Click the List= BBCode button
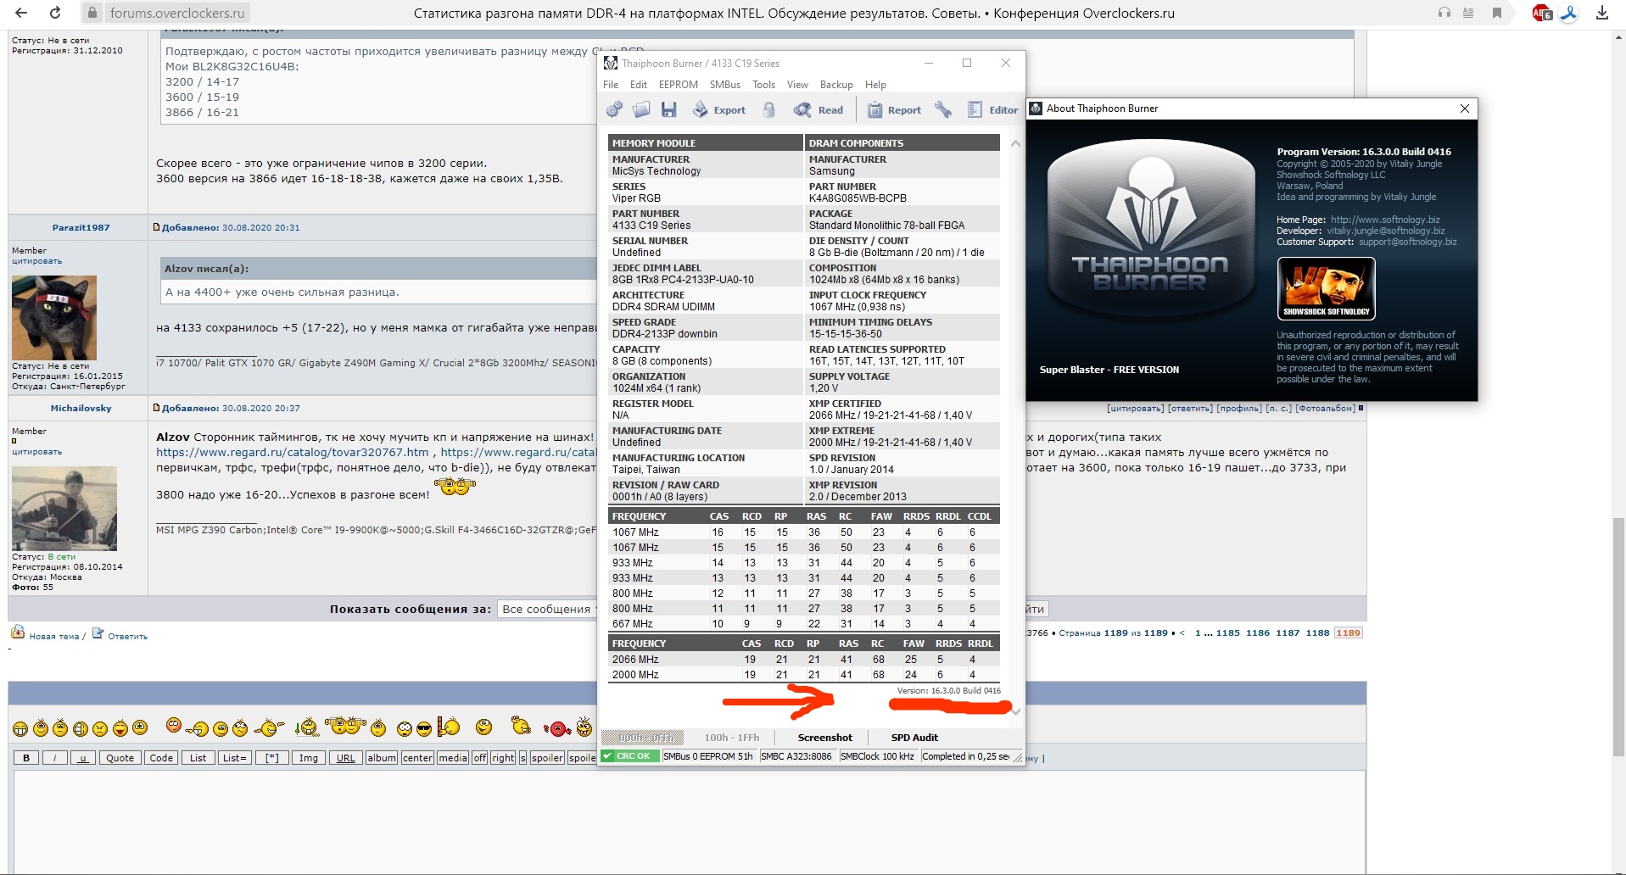Screen dimensions: 1626x875 (x=234, y=758)
